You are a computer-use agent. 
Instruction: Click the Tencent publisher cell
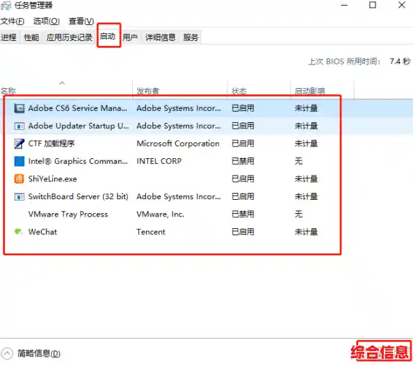[x=151, y=232]
